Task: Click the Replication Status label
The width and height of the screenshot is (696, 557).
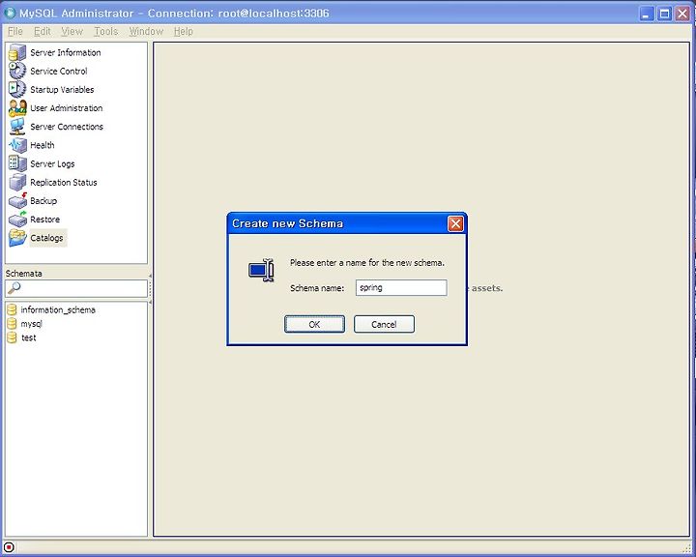Action: pos(64,183)
